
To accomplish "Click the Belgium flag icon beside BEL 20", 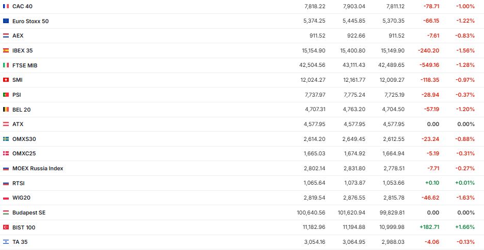I will click(6, 110).
